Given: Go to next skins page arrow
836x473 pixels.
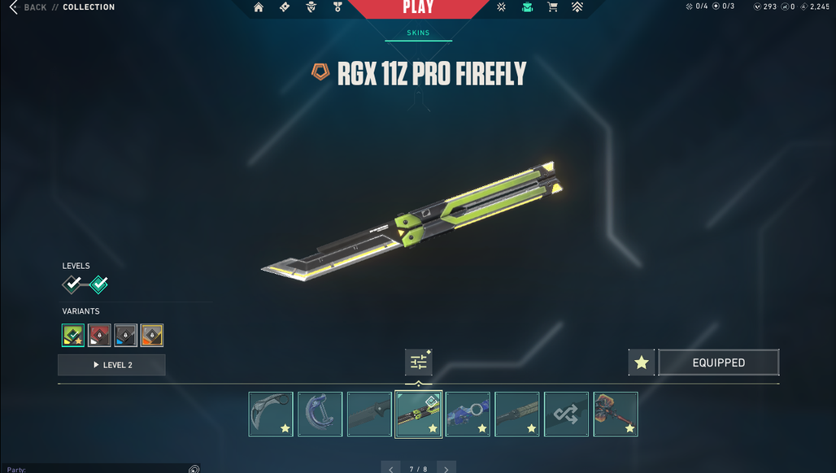Looking at the screenshot, I should pyautogui.click(x=446, y=467).
